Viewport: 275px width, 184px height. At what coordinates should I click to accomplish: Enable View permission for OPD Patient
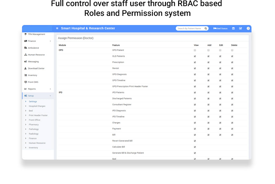[x=195, y=50]
